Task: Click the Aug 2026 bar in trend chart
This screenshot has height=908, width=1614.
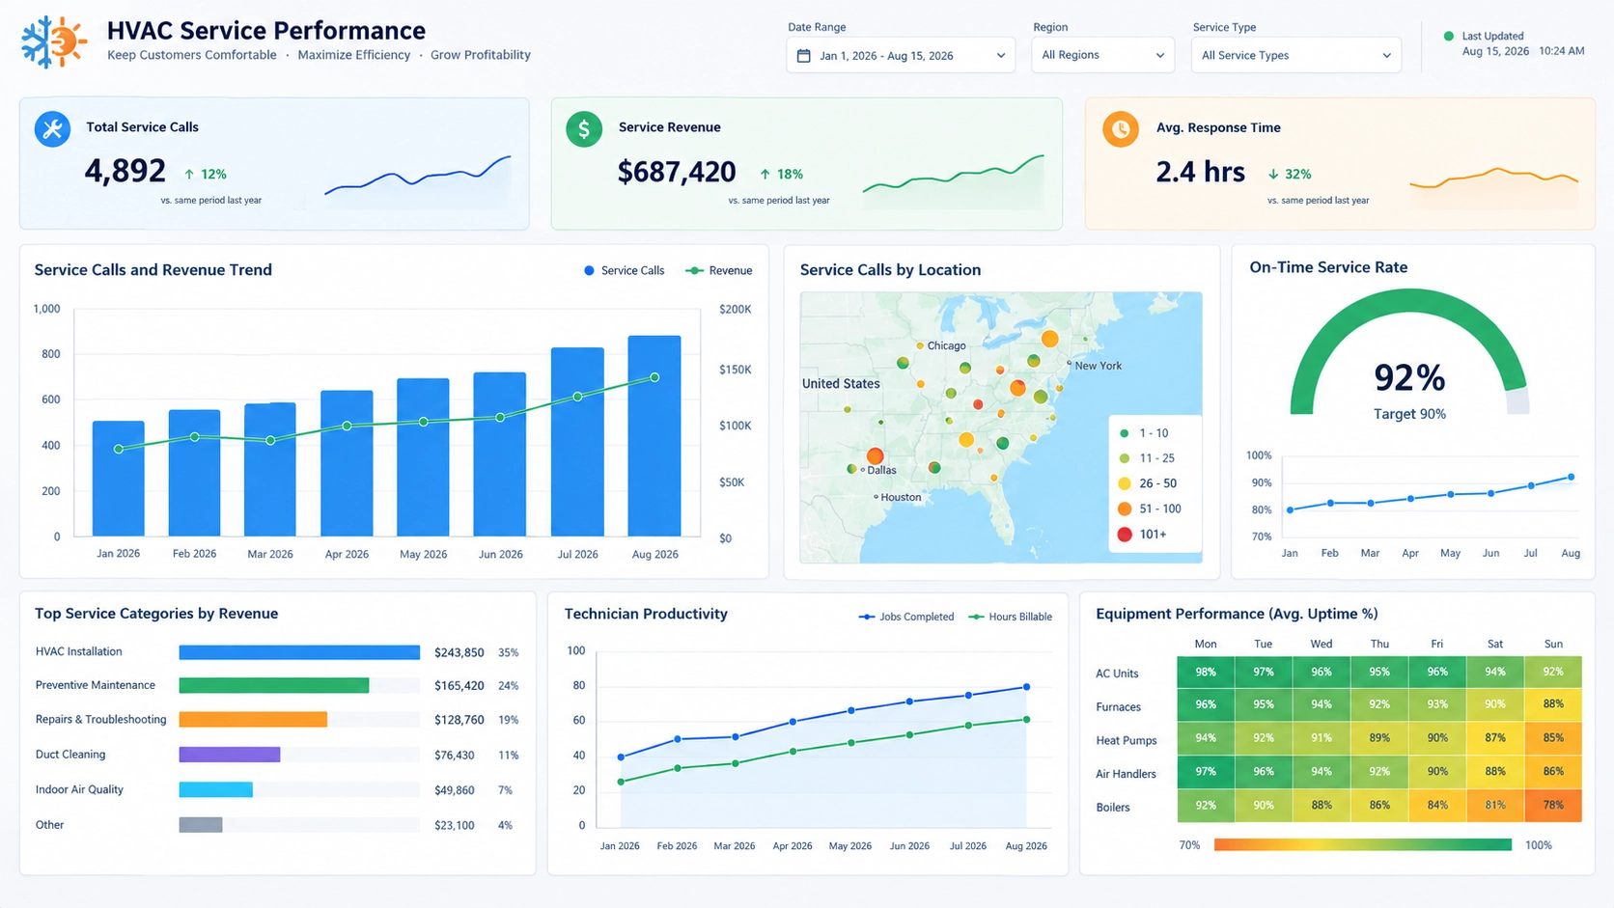Action: click(x=654, y=436)
